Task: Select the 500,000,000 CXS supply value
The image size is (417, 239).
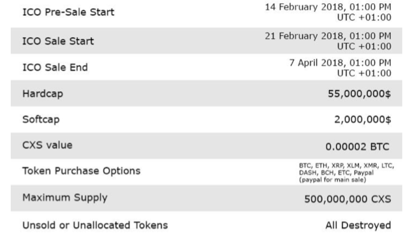Action: (347, 199)
